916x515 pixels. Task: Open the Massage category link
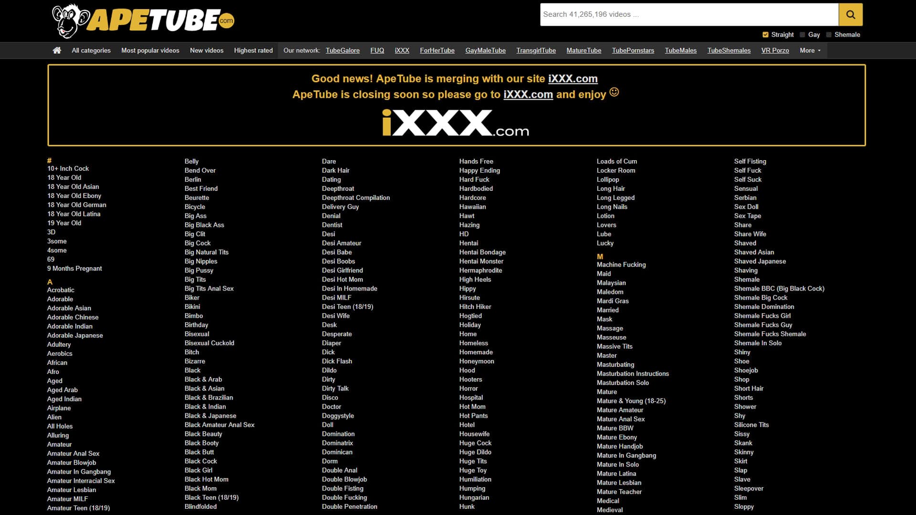[x=610, y=329]
